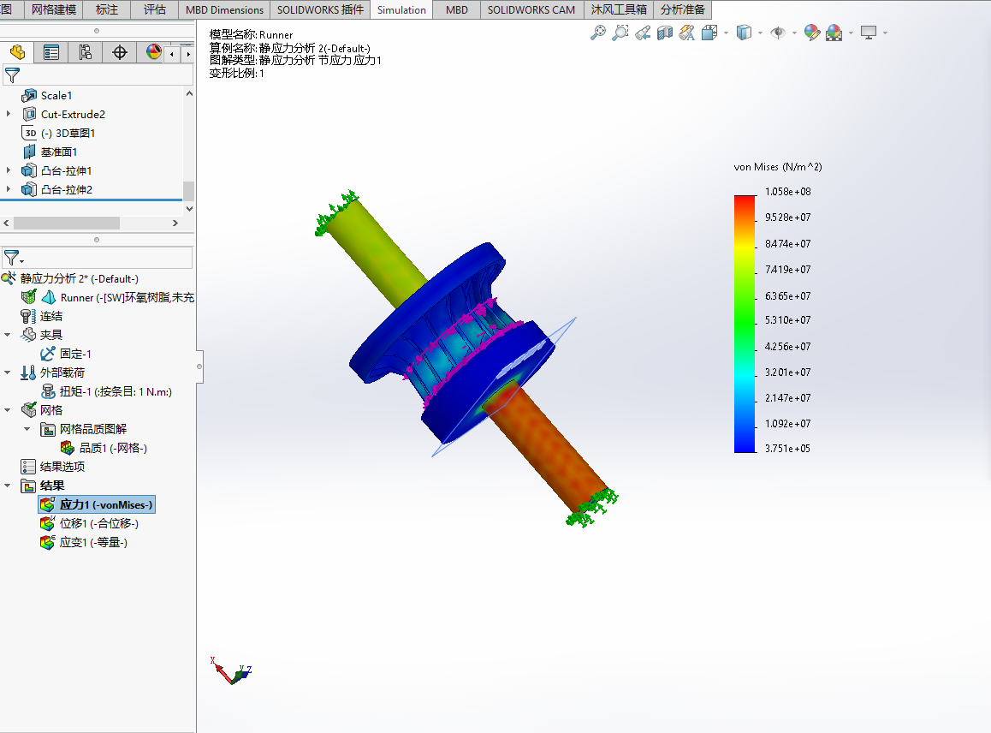This screenshot has height=733, width=991.
Task: Switch to 标注 tab
Action: click(x=107, y=10)
